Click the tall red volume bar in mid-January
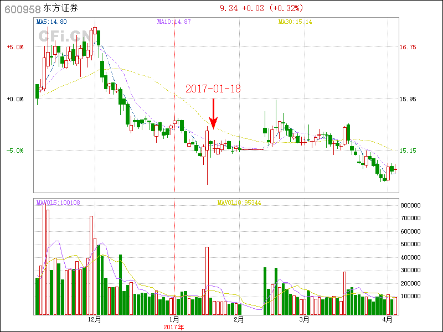The width and height of the screenshot is (443, 332). tap(207, 281)
